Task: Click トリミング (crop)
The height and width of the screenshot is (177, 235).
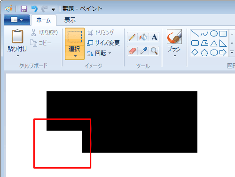Action: pos(100,32)
